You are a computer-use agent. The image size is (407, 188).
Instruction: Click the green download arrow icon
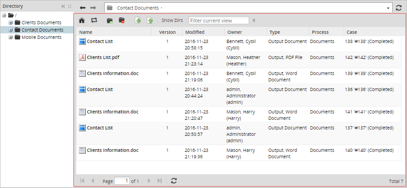coord(138,21)
